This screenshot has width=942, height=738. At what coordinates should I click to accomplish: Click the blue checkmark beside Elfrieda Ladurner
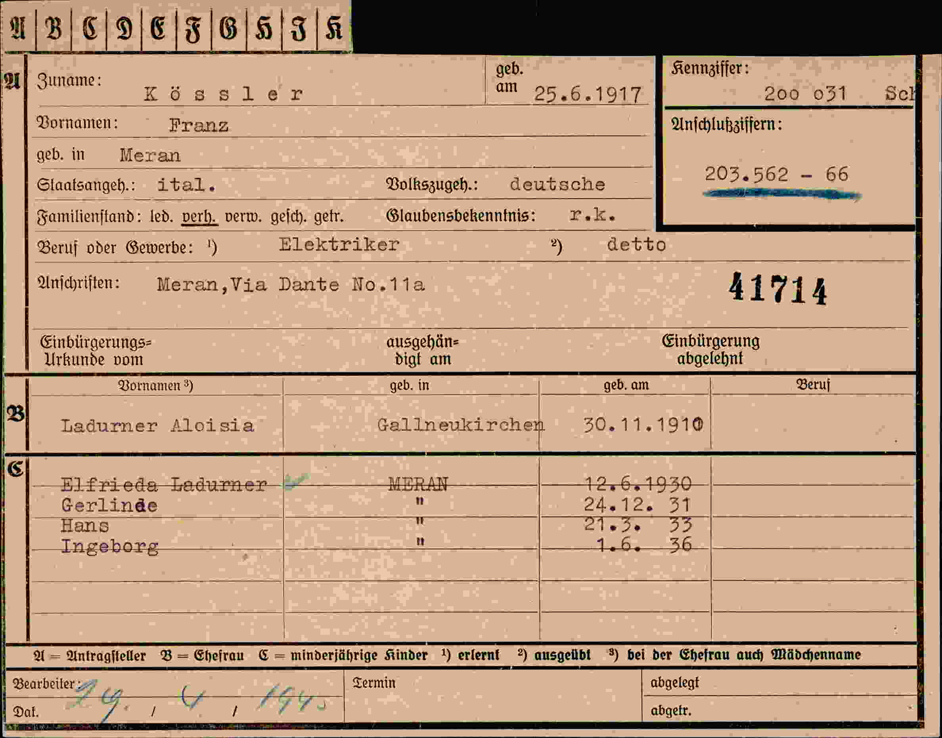point(296,481)
